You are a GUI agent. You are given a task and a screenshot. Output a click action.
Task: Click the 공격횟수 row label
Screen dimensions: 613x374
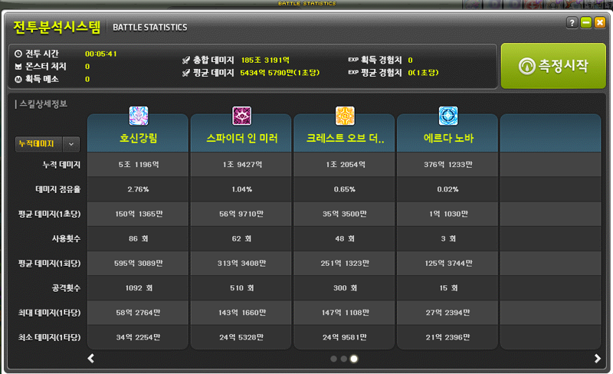[66, 288]
